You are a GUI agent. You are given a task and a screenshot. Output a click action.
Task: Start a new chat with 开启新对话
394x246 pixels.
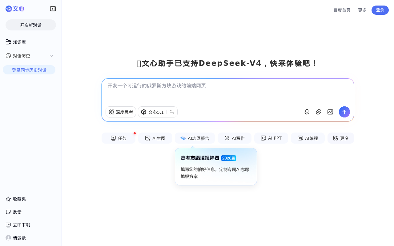(x=31, y=25)
